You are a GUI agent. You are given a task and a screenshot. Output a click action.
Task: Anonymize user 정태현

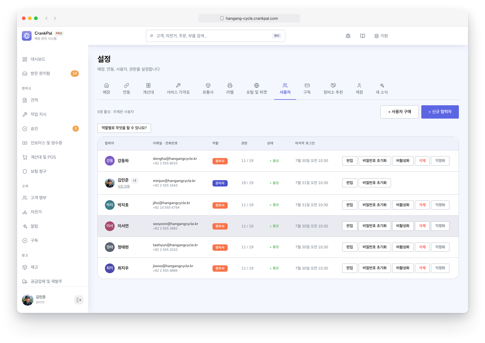440,247
